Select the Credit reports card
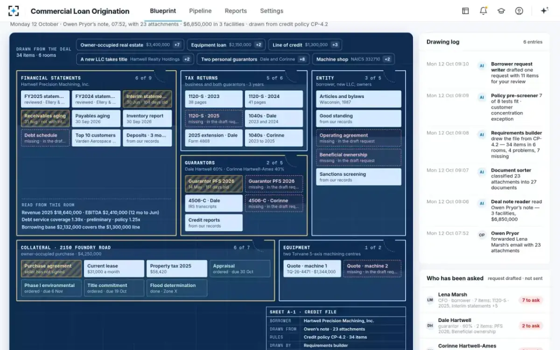This screenshot has height=350, width=560. coord(214,223)
